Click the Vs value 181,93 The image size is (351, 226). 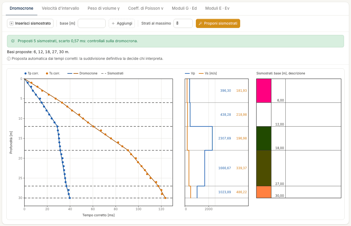(241, 91)
